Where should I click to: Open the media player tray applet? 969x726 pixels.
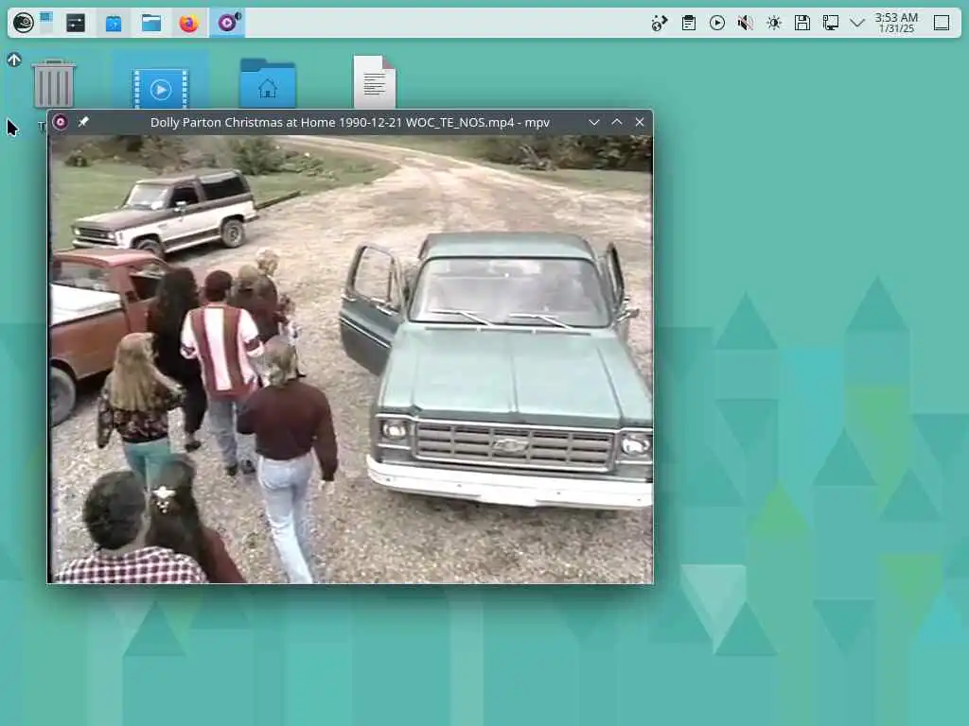717,23
